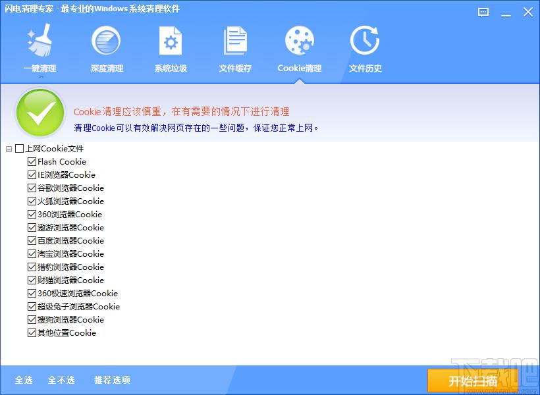Uncheck the 遨游浏览器Cookie checkbox
Image resolution: width=540 pixels, height=395 pixels.
coord(32,227)
